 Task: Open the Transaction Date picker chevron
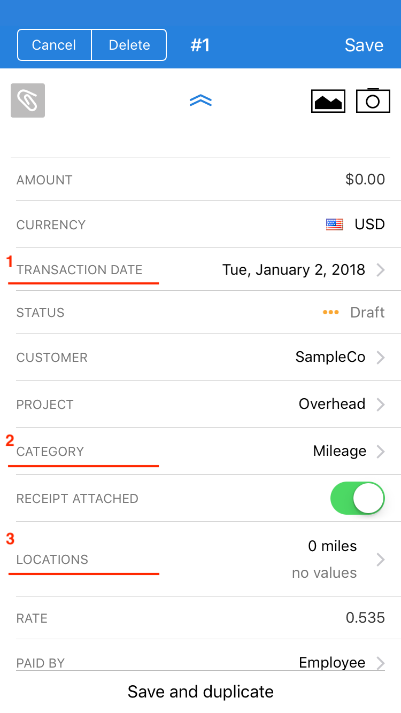click(x=381, y=270)
